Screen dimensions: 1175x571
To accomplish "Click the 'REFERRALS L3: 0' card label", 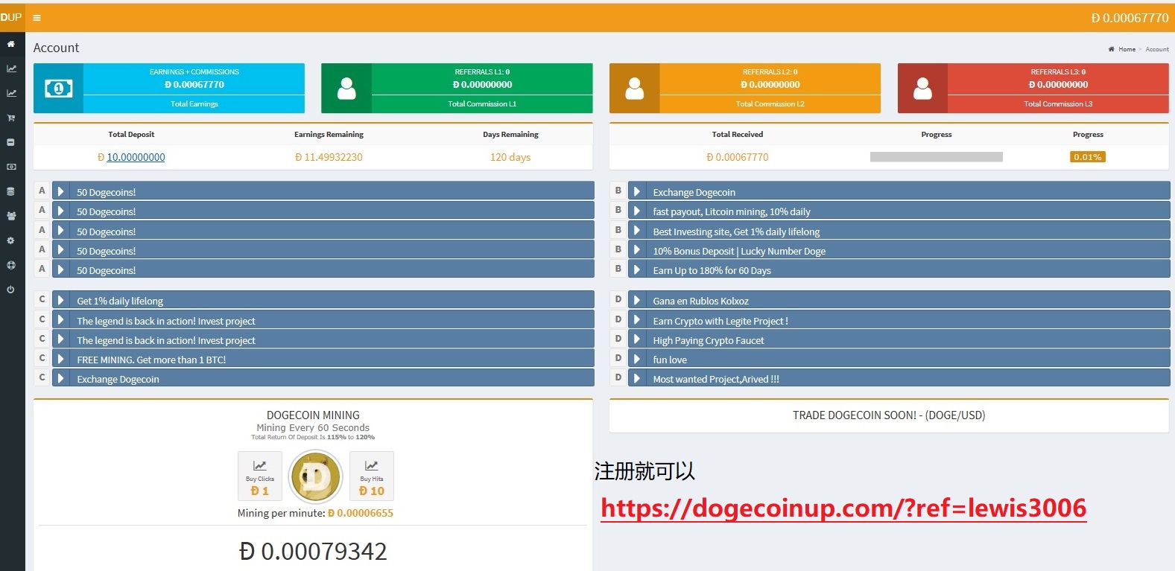I will pyautogui.click(x=1058, y=72).
